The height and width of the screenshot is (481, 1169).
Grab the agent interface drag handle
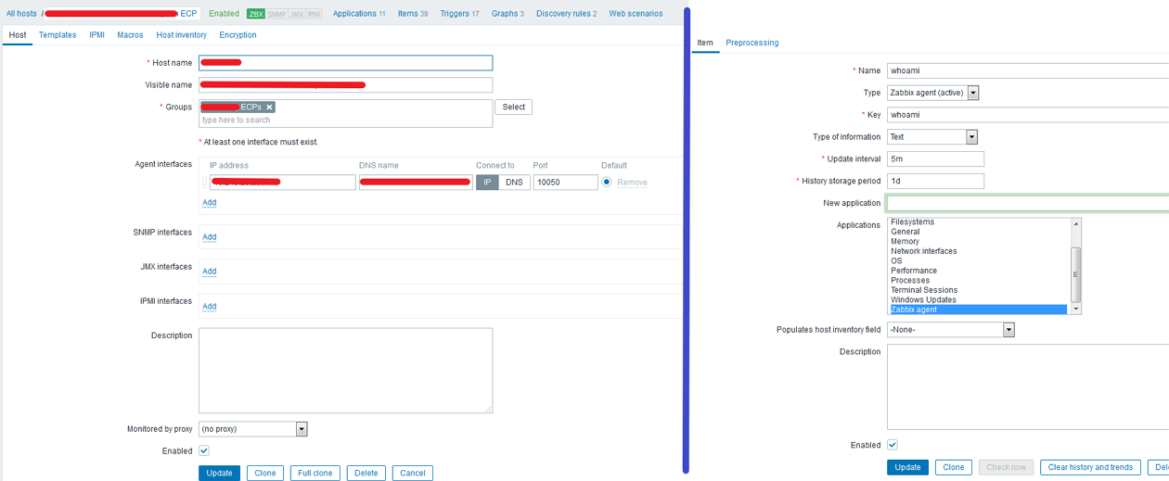(205, 183)
